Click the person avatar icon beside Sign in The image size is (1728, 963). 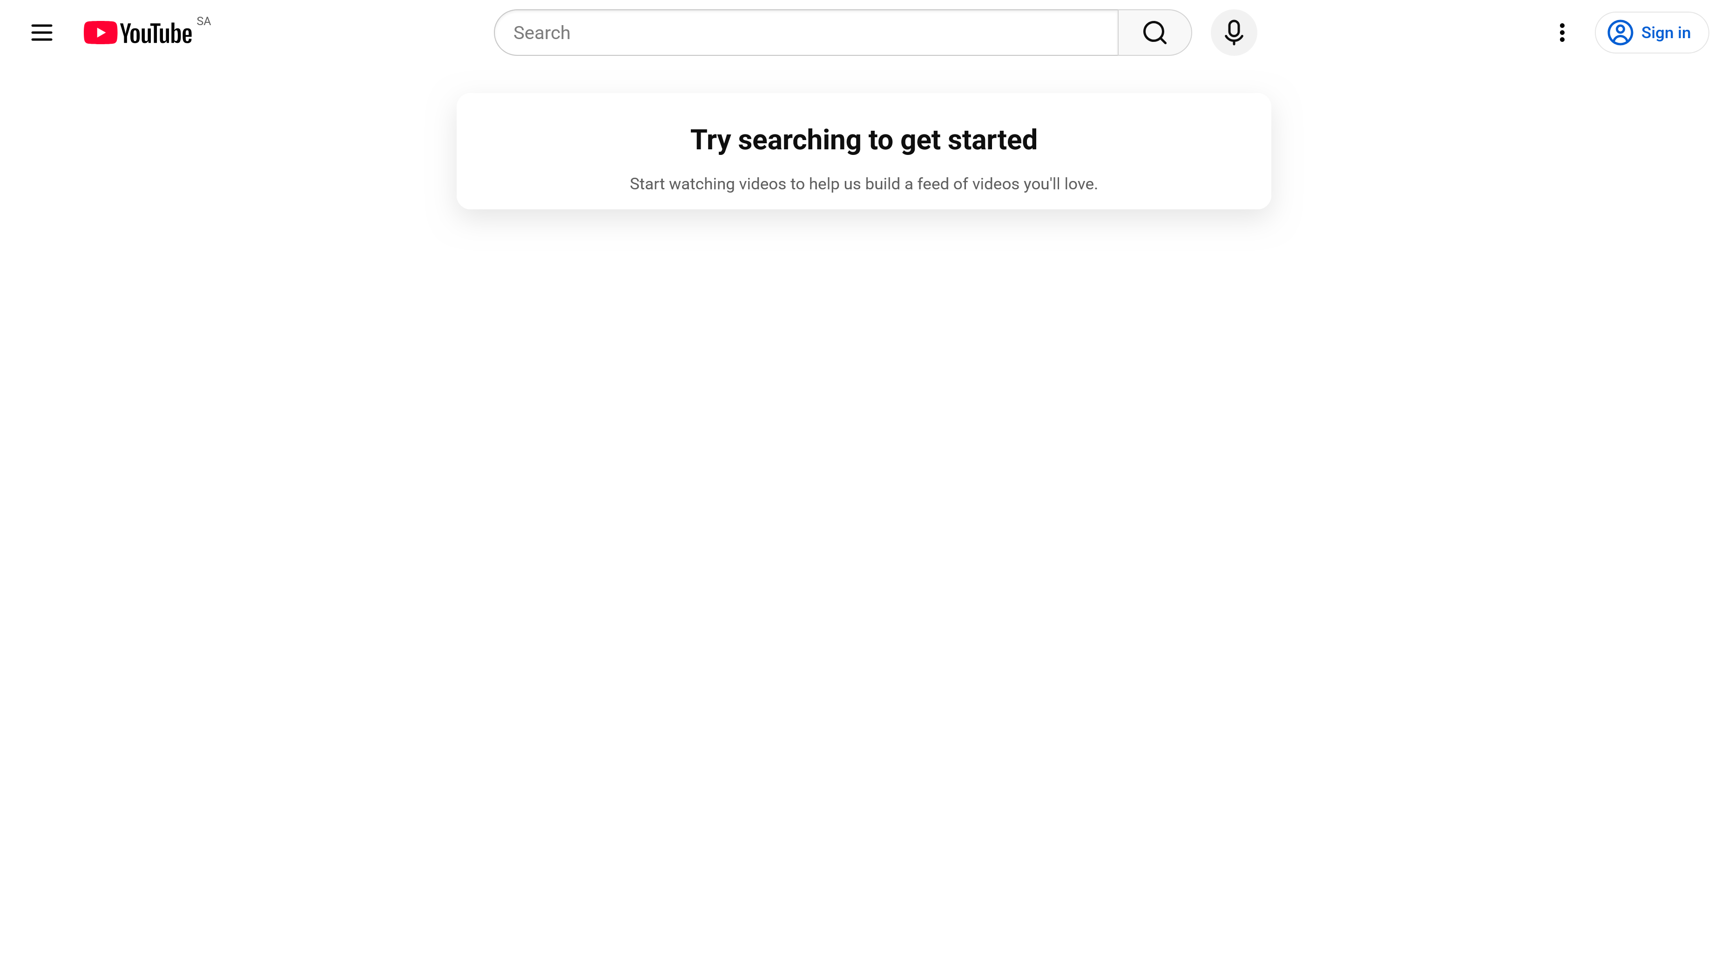point(1620,32)
